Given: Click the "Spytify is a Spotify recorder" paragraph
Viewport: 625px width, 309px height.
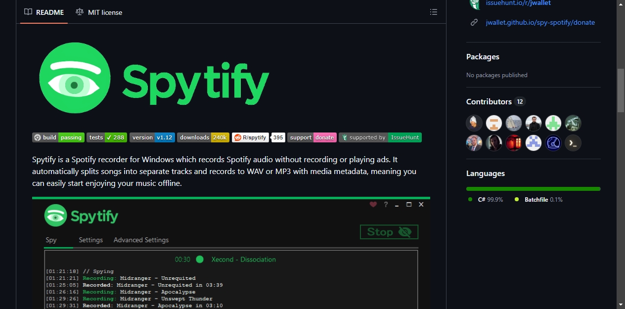Looking at the screenshot, I should [x=224, y=172].
